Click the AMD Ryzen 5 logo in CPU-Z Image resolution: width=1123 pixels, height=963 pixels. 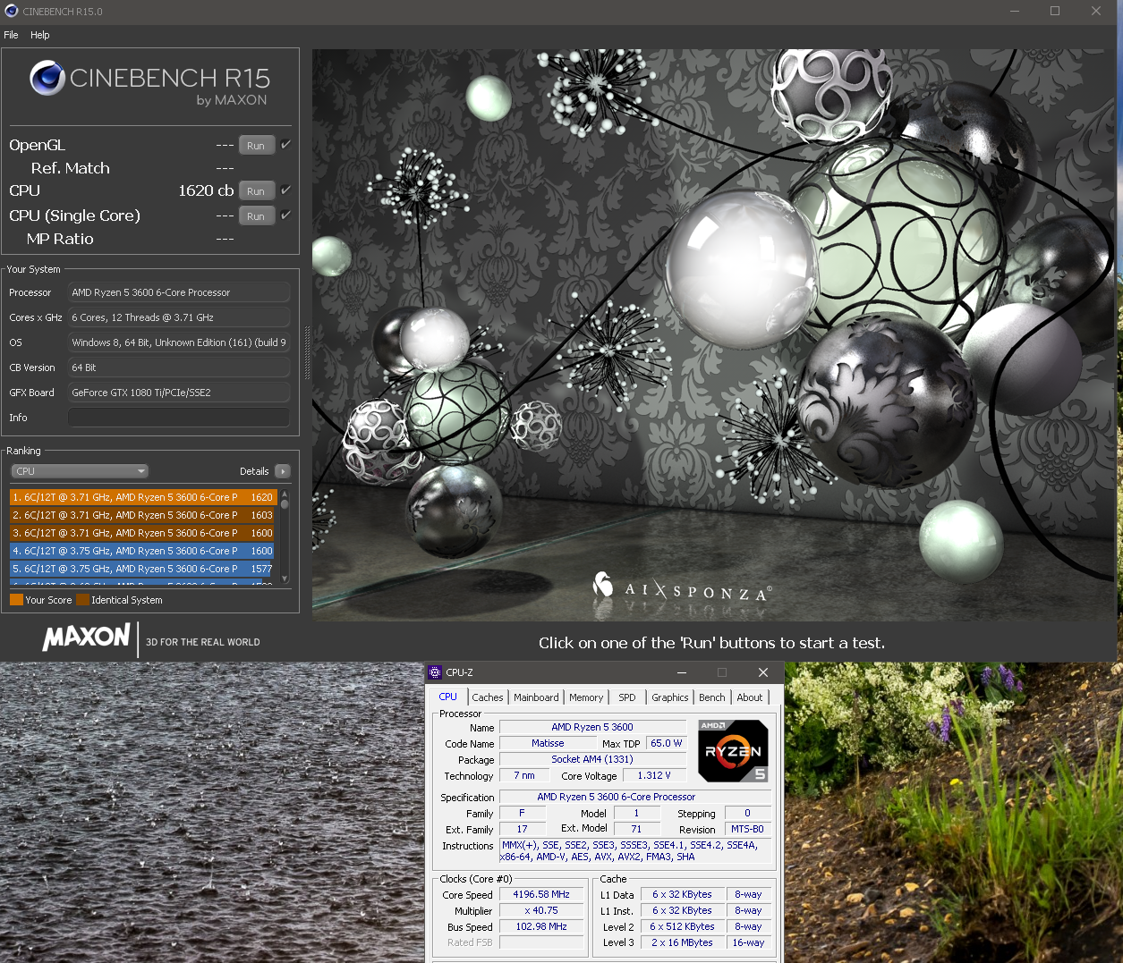tap(733, 751)
